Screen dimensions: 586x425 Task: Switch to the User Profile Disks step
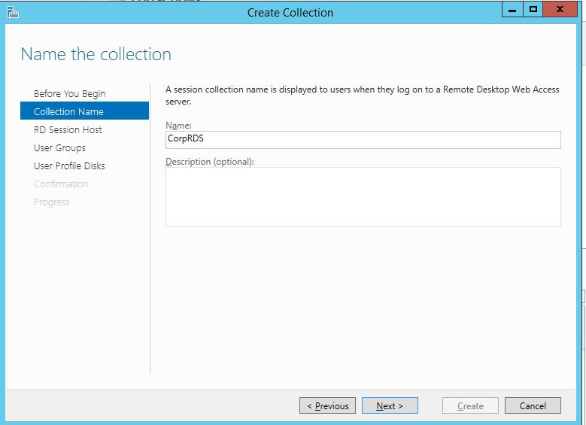point(69,165)
